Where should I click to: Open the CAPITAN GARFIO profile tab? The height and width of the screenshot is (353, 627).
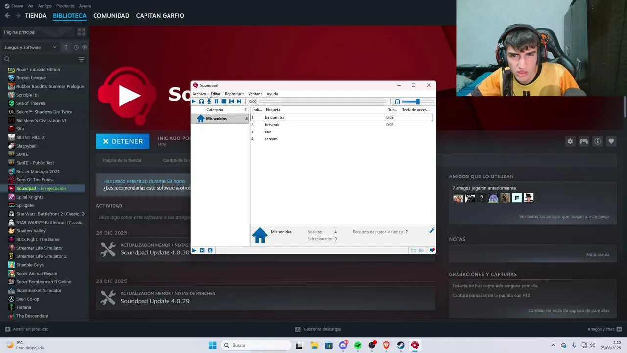pos(160,16)
